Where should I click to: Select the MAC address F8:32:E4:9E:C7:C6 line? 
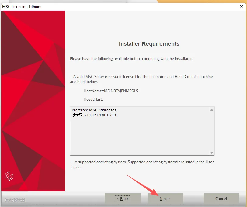click(x=94, y=115)
